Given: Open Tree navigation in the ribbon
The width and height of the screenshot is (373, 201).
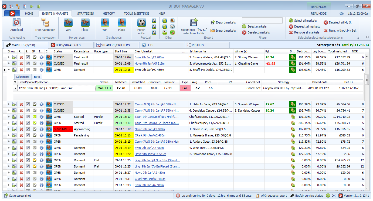Looking at the screenshot, I should pyautogui.click(x=45, y=25).
